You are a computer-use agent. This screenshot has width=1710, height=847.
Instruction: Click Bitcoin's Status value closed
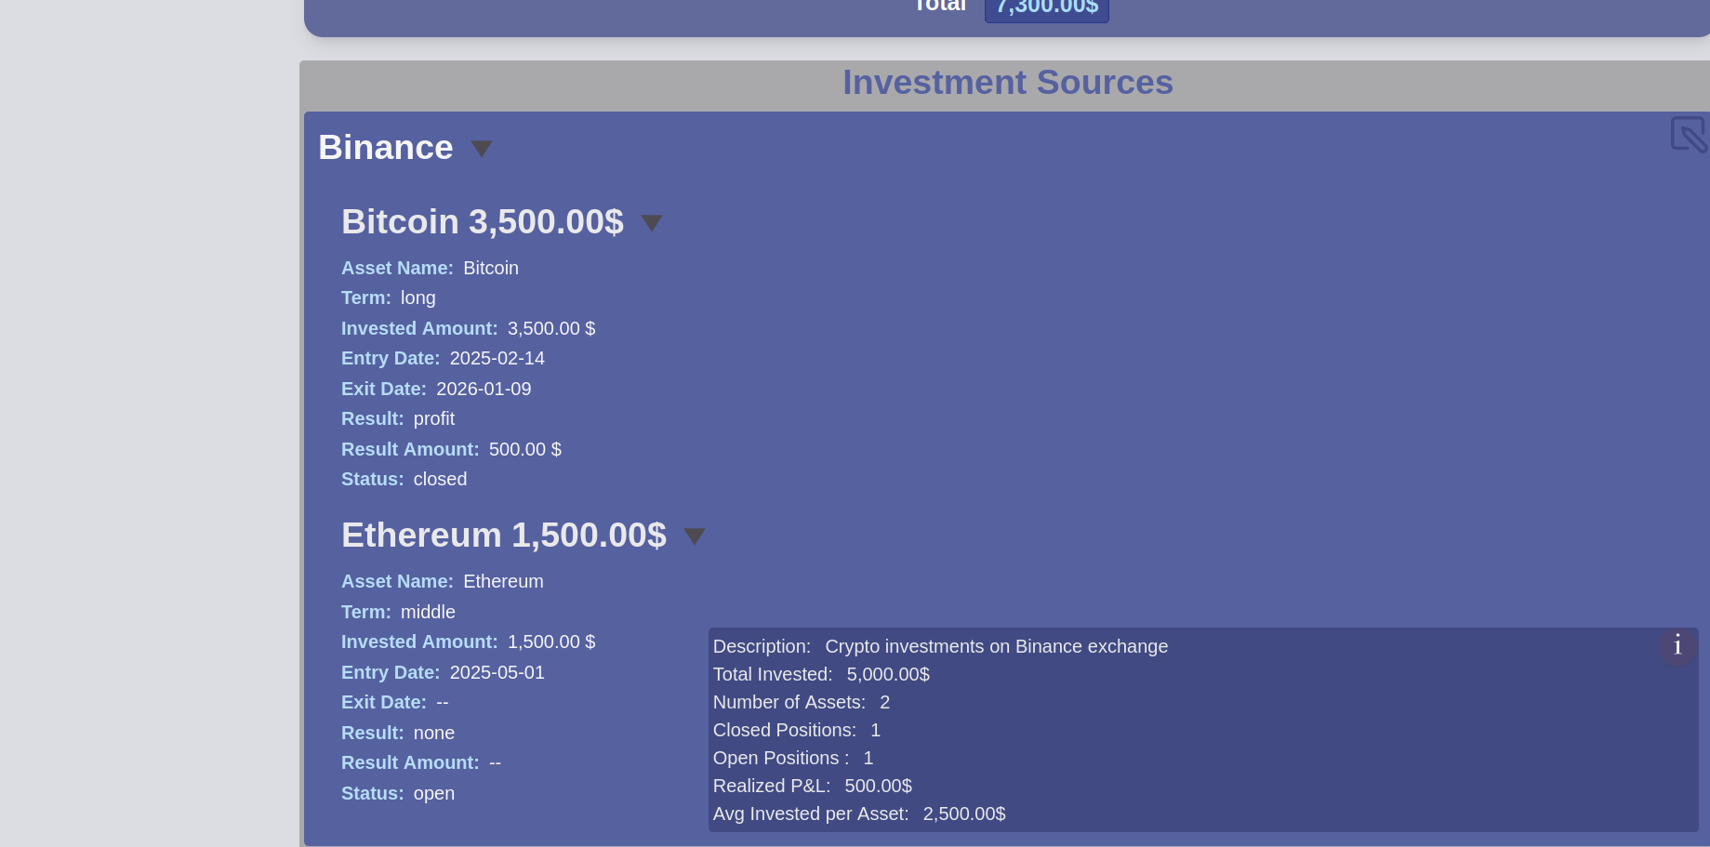440,480
